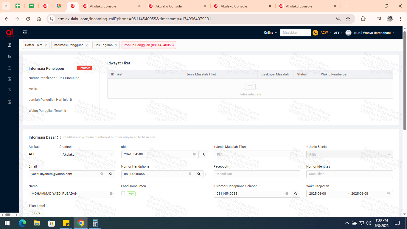Show hidden system tray icons
The image size is (407, 229).
click(x=347, y=223)
